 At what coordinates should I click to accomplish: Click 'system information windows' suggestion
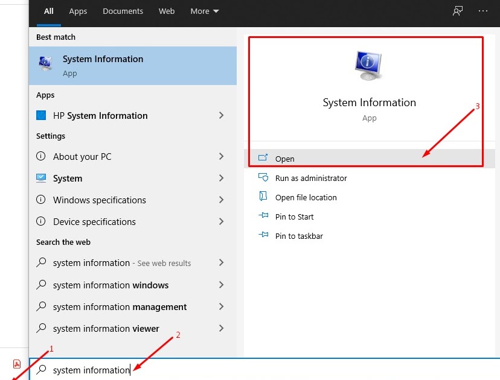click(111, 285)
